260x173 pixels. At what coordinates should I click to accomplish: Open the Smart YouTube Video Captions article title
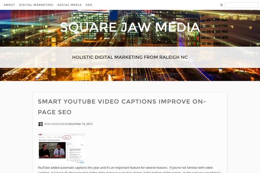pyautogui.click(x=122, y=107)
